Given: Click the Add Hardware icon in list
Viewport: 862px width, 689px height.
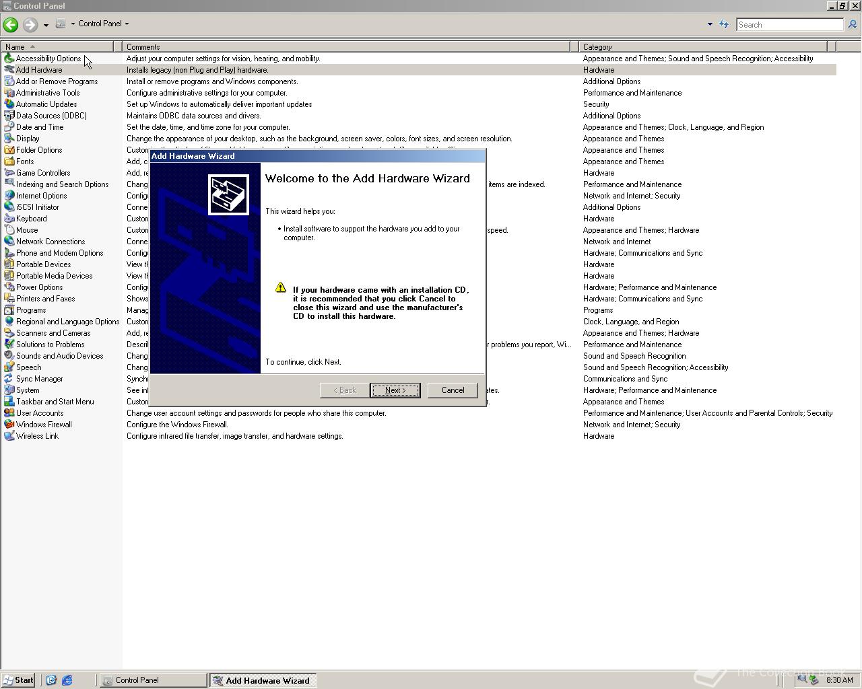Looking at the screenshot, I should tap(9, 70).
